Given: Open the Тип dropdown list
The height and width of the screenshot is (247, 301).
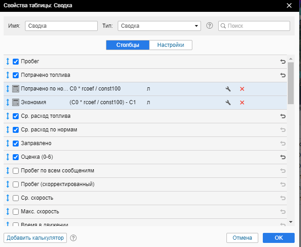Looking at the screenshot, I should click(159, 26).
